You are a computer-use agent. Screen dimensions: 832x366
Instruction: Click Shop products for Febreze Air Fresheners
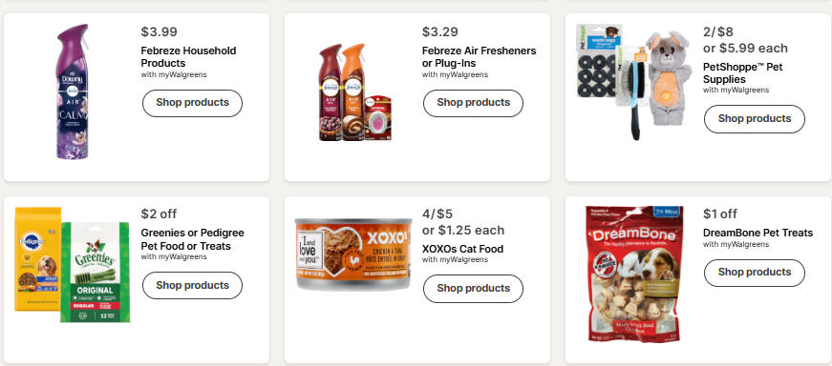click(473, 103)
